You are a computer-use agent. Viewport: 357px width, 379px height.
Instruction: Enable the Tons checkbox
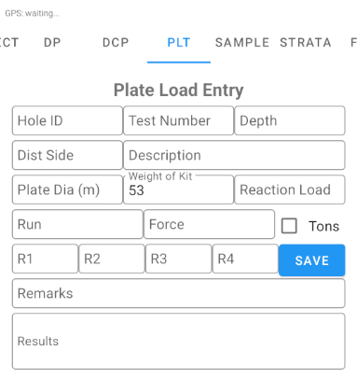(289, 226)
